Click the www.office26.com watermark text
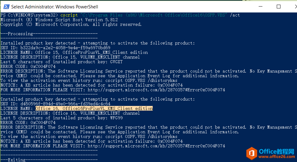The image size is (297, 162). [276, 157]
